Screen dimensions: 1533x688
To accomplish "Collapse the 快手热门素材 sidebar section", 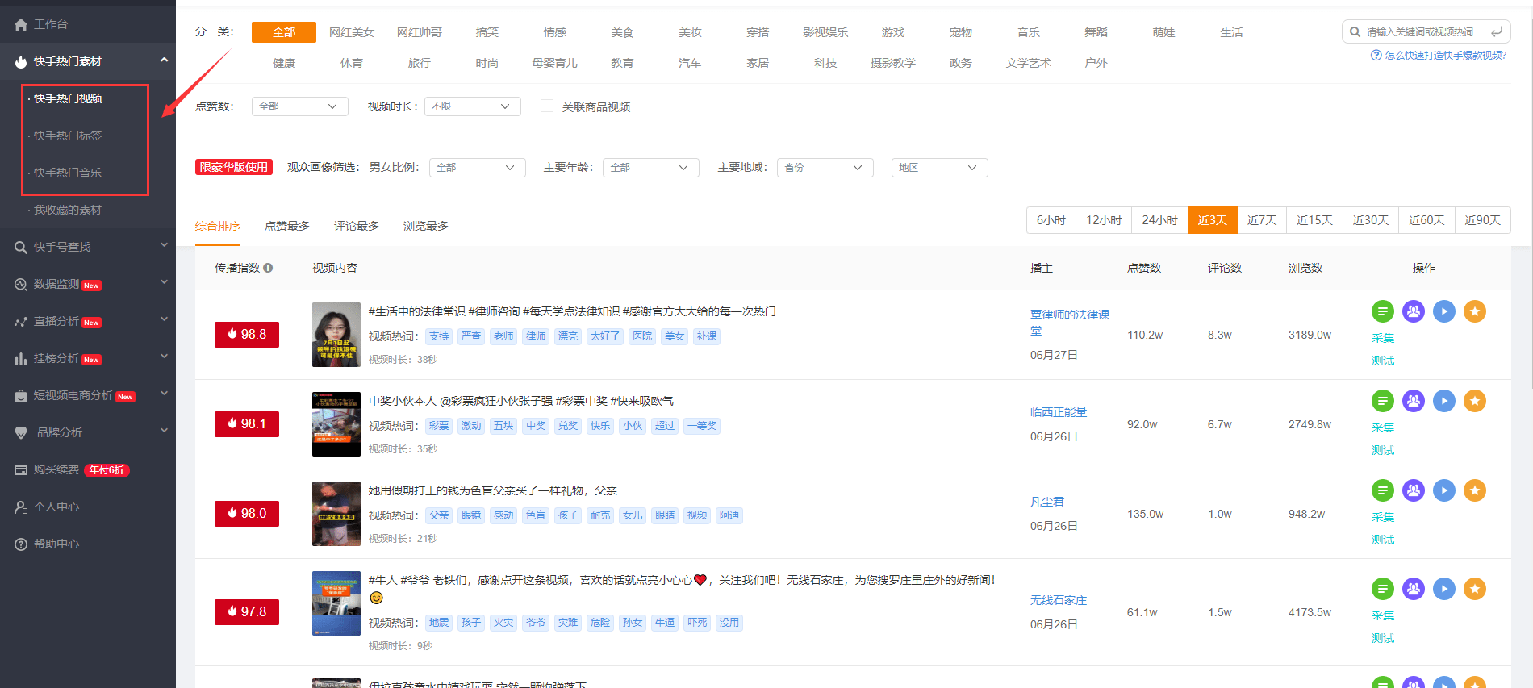I will pyautogui.click(x=164, y=61).
